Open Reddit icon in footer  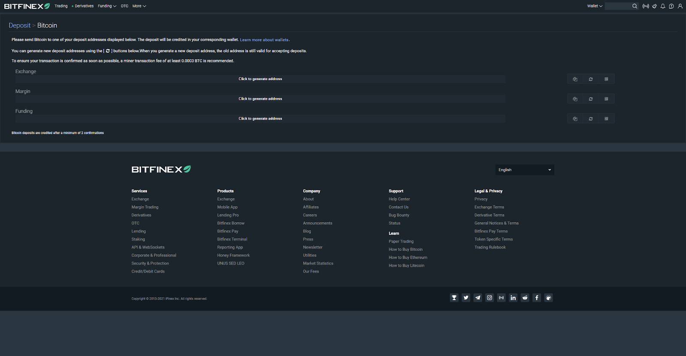coord(525,298)
